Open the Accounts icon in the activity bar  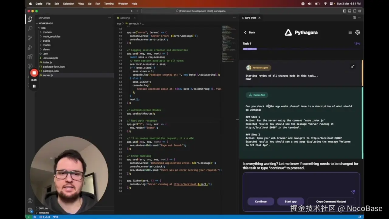pos(30,201)
